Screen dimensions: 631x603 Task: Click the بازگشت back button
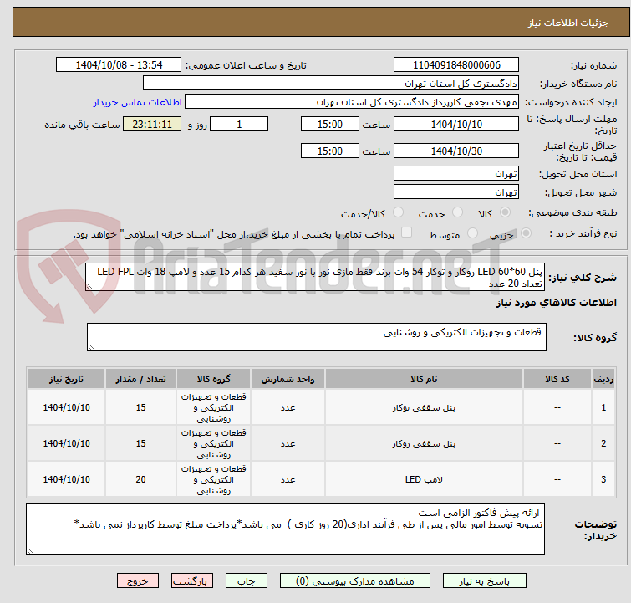(192, 581)
